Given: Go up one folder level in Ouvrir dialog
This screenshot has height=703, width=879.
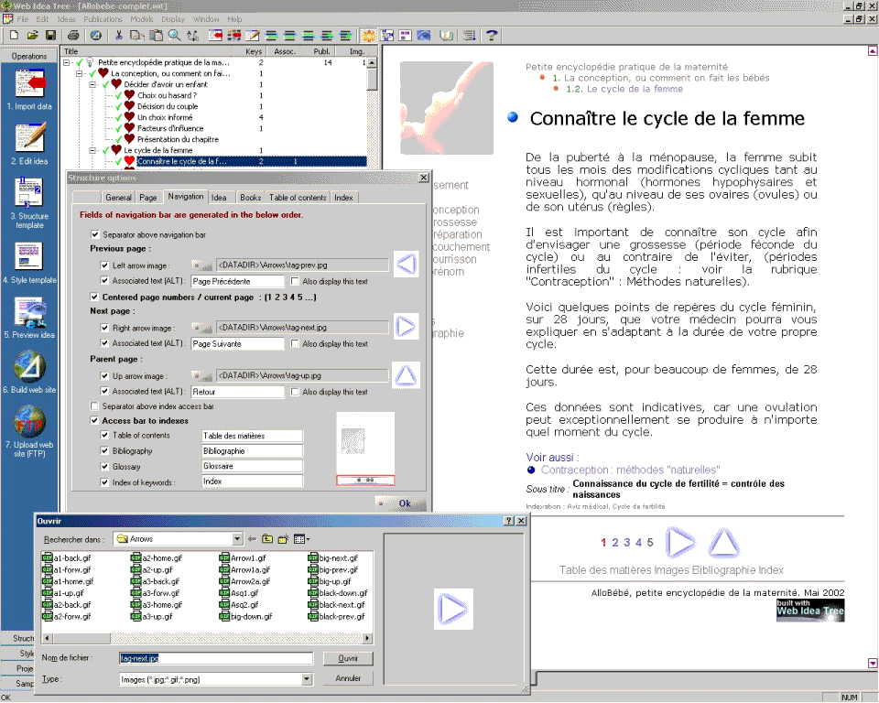Looking at the screenshot, I should point(267,539).
